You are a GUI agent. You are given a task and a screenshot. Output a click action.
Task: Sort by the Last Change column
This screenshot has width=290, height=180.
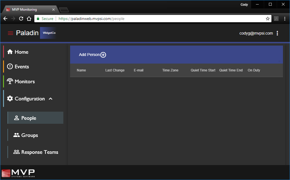click(115, 70)
